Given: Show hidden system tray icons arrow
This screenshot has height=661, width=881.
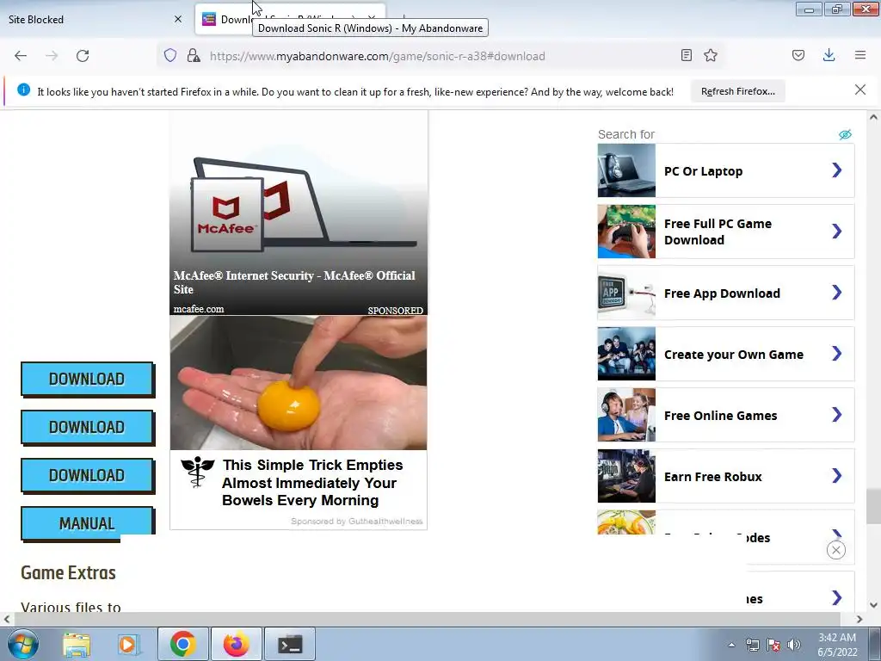Looking at the screenshot, I should [731, 645].
